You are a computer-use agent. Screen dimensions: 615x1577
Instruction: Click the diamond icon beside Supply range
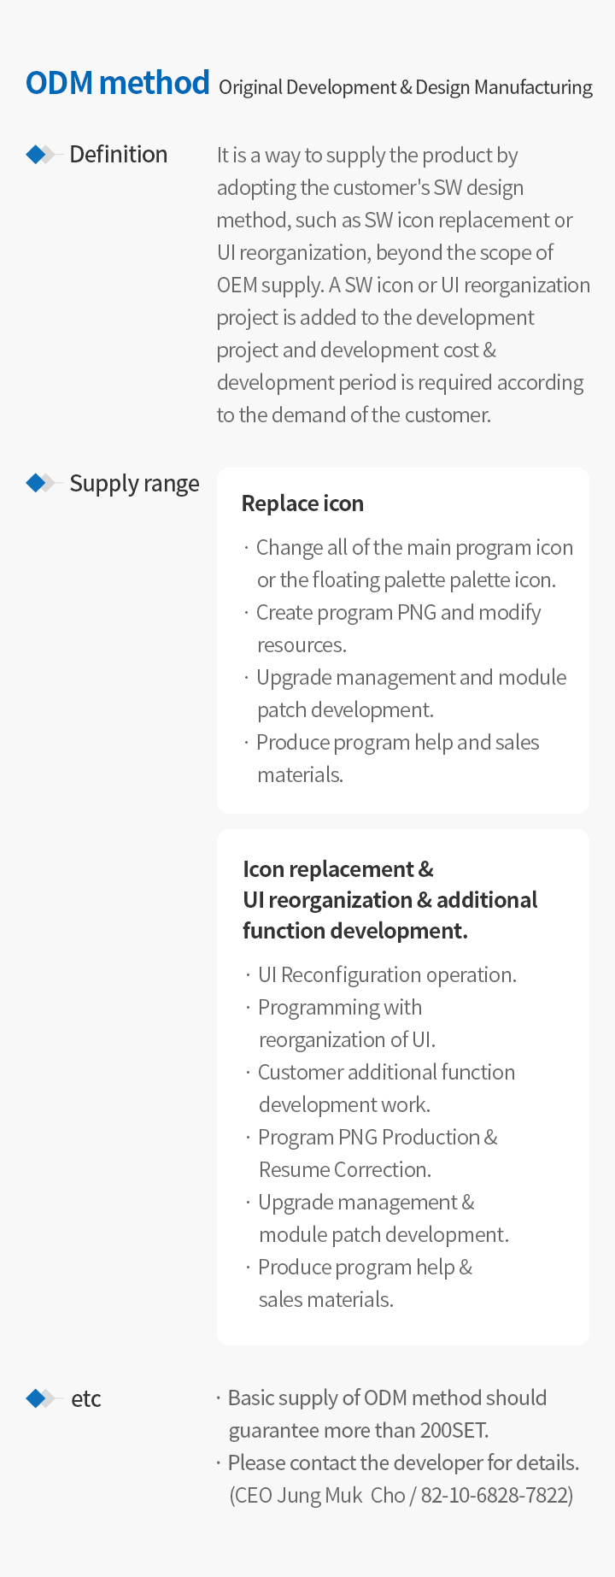[40, 484]
